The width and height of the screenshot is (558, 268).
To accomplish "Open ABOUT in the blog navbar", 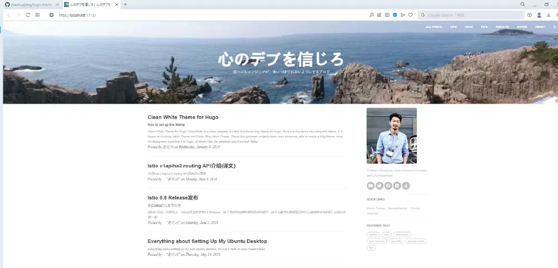I will click(x=540, y=27).
